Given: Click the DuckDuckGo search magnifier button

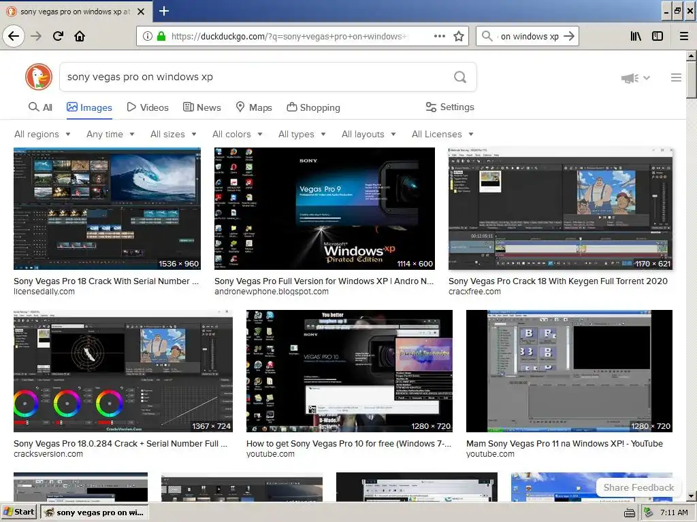Looking at the screenshot, I should coord(460,77).
